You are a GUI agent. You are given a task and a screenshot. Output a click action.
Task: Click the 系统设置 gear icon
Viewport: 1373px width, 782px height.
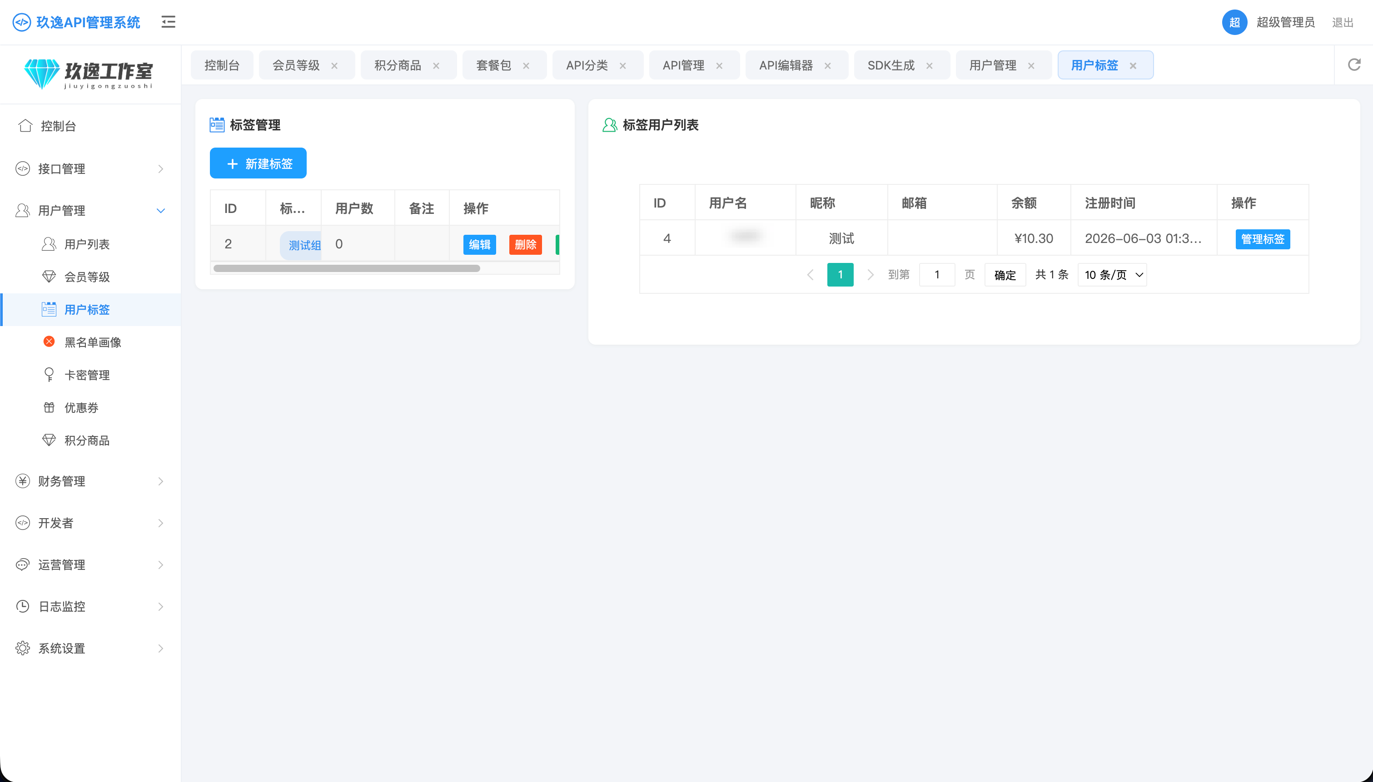(x=23, y=648)
